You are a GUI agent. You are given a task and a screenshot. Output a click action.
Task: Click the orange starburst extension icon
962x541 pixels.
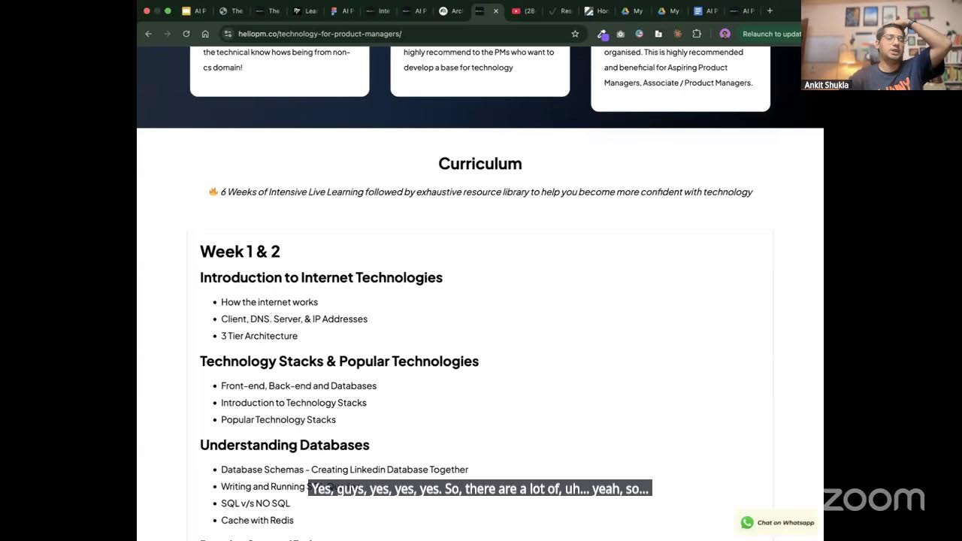coord(677,34)
